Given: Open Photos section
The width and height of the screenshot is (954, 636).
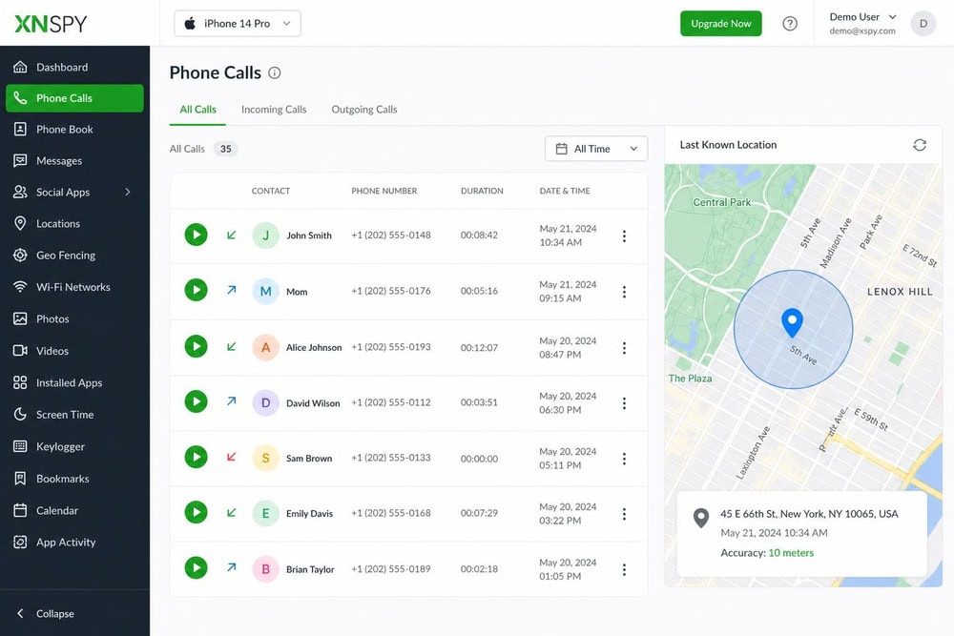Looking at the screenshot, I should click(x=74, y=318).
